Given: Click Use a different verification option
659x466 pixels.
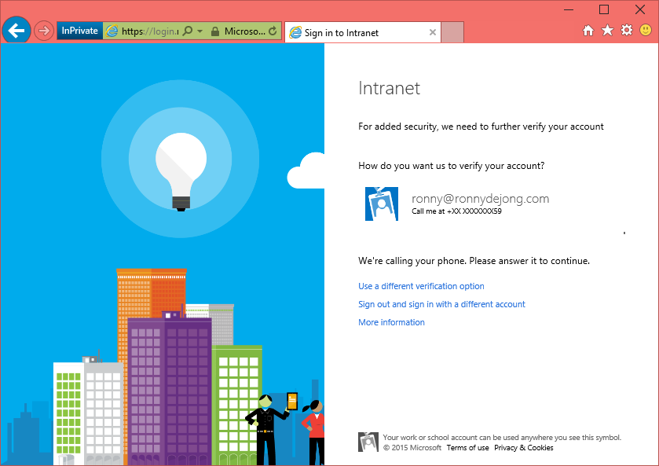Looking at the screenshot, I should [x=421, y=286].
